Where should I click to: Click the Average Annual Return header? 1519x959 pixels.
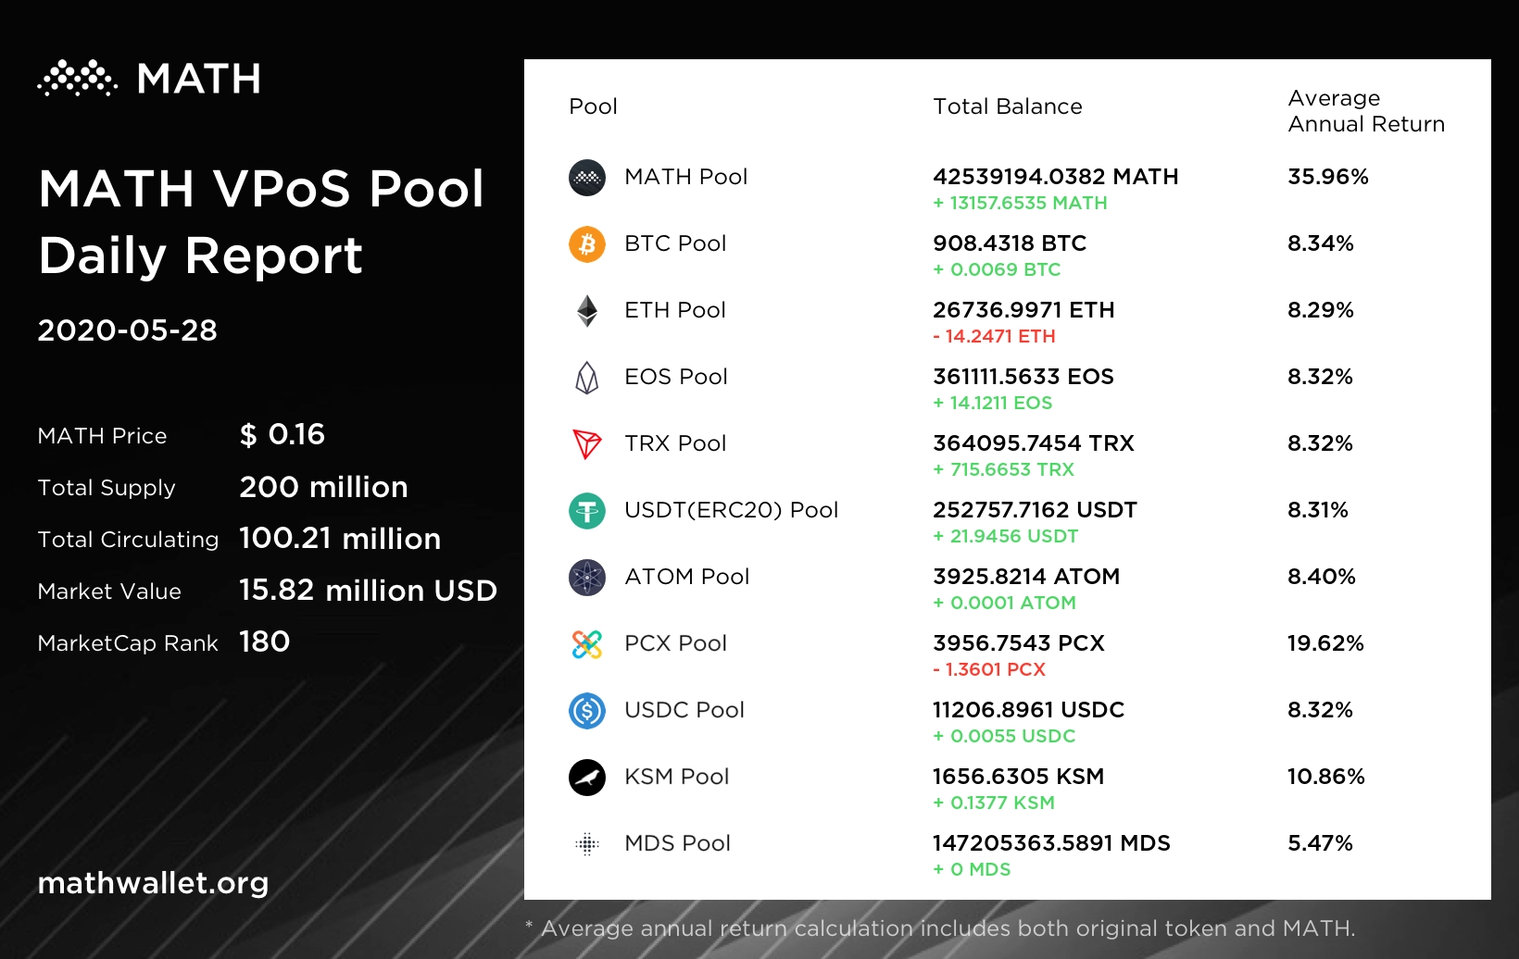pos(1365,111)
